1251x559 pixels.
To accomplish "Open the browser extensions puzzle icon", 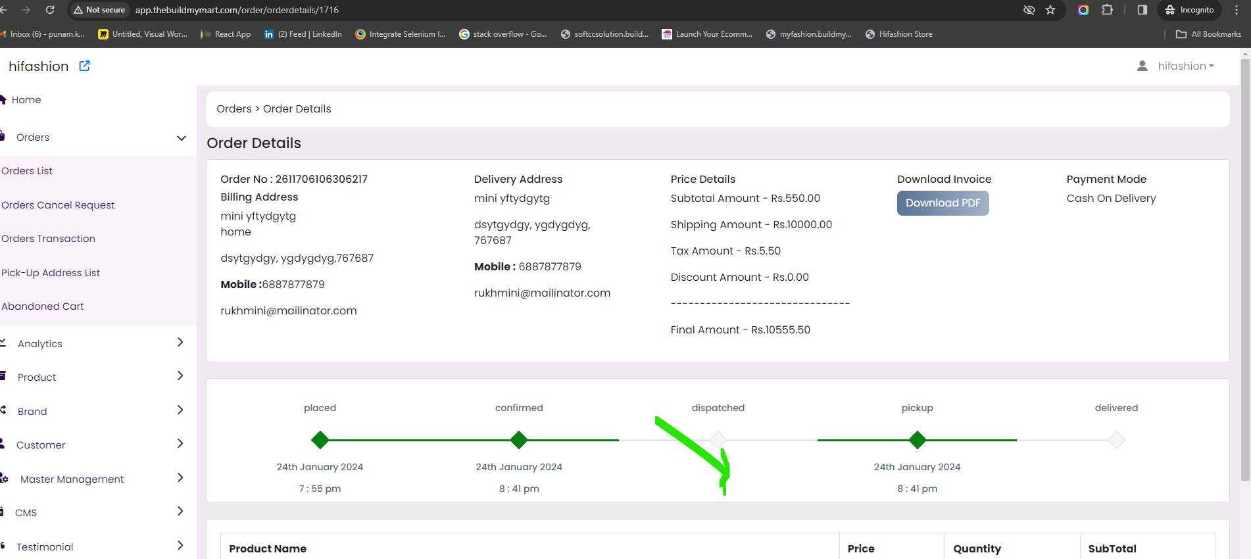I will [1108, 10].
